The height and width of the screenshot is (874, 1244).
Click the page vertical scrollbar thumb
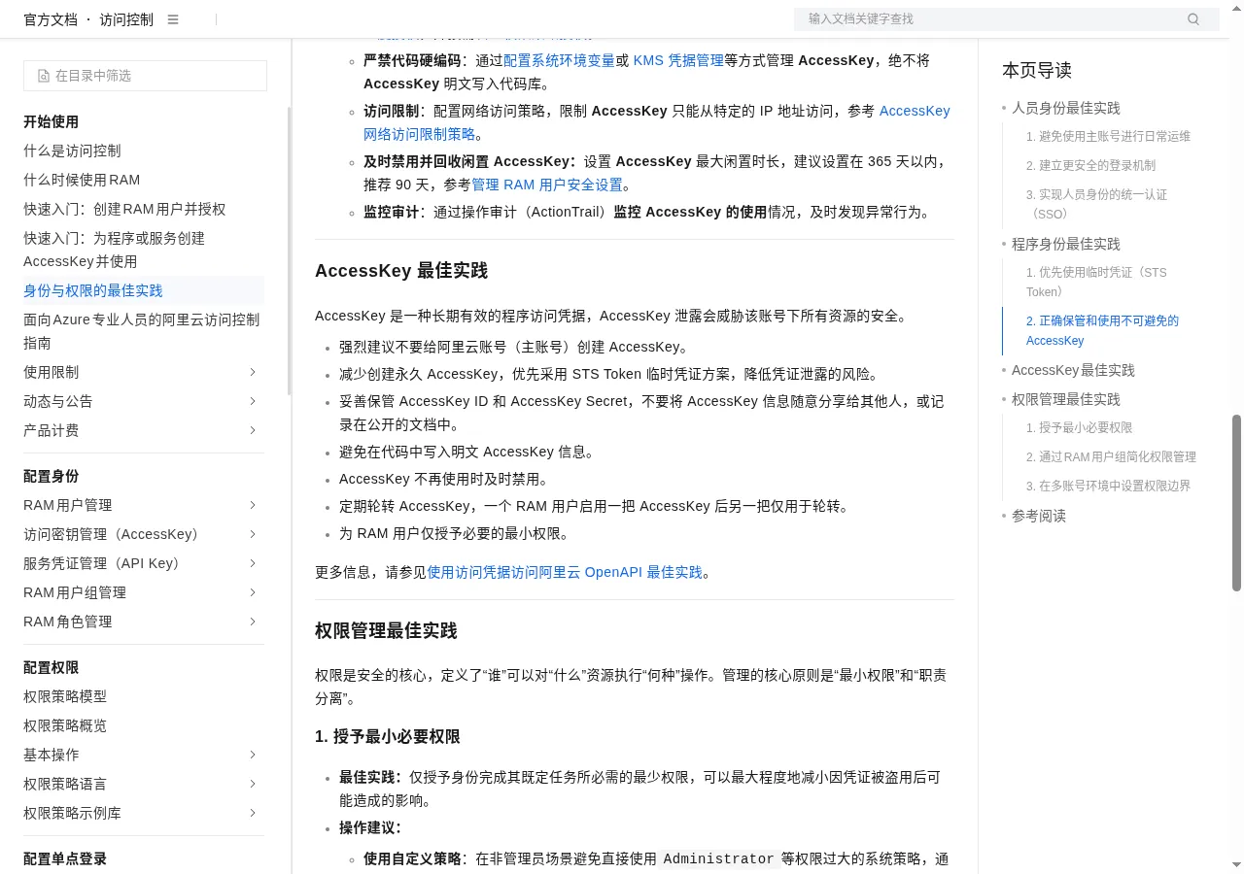pos(1237,502)
